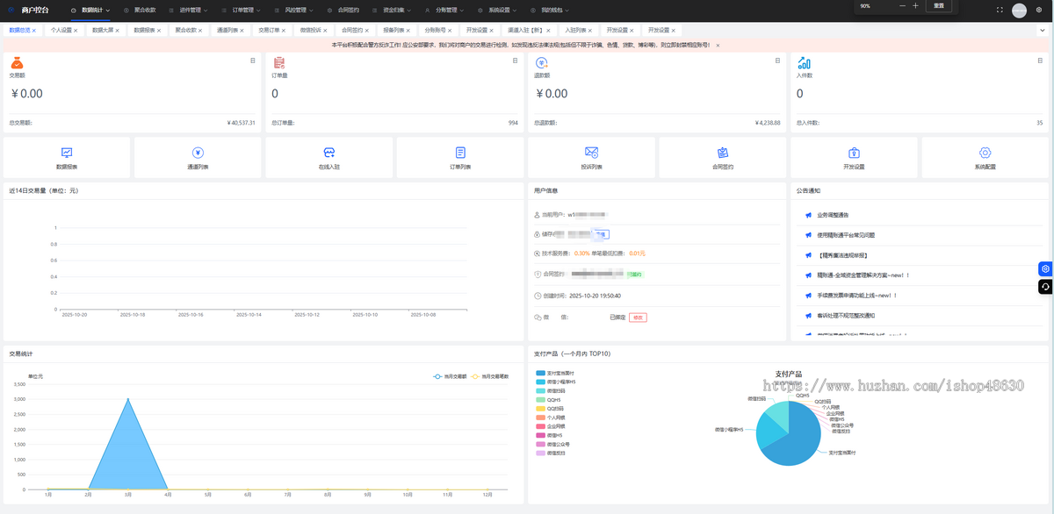This screenshot has width=1054, height=514.
Task: Open the 业务调整通告 announcement
Action: 833,215
